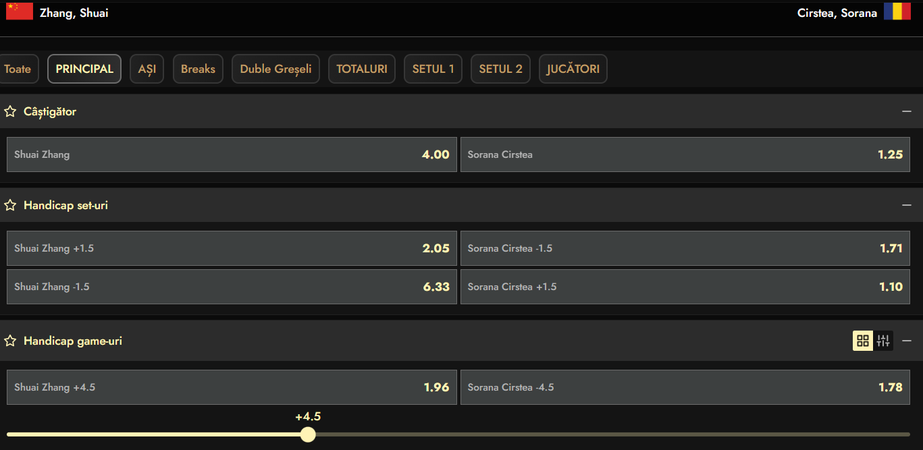The width and height of the screenshot is (923, 450).
Task: Switch Handicap game-uri to grid view
Action: (x=862, y=341)
